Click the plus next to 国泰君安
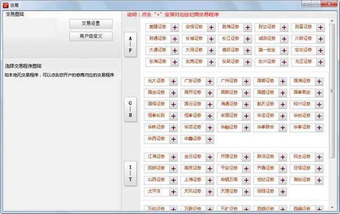 click(x=319, y=93)
